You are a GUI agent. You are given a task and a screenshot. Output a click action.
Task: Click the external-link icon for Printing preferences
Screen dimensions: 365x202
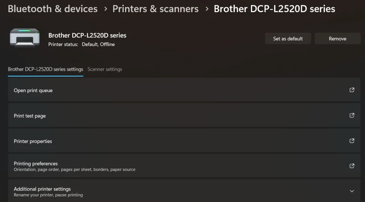352,166
